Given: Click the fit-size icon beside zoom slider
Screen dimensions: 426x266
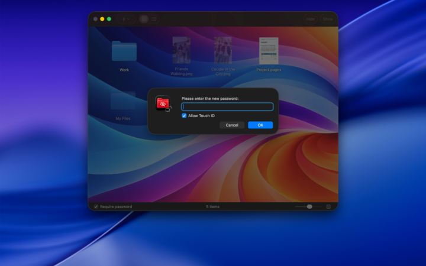Looking at the screenshot, I should pyautogui.click(x=328, y=206).
